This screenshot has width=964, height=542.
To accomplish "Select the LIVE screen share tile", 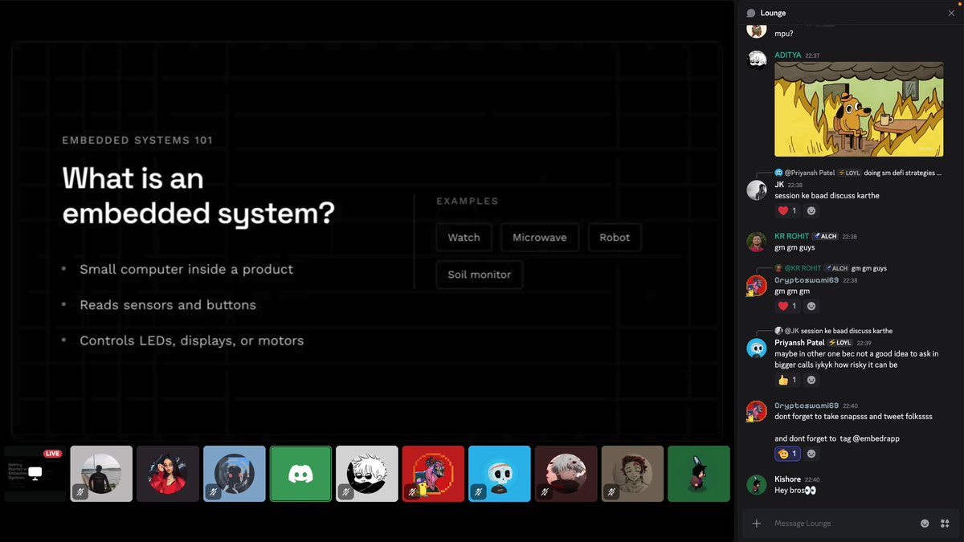I will coord(35,474).
